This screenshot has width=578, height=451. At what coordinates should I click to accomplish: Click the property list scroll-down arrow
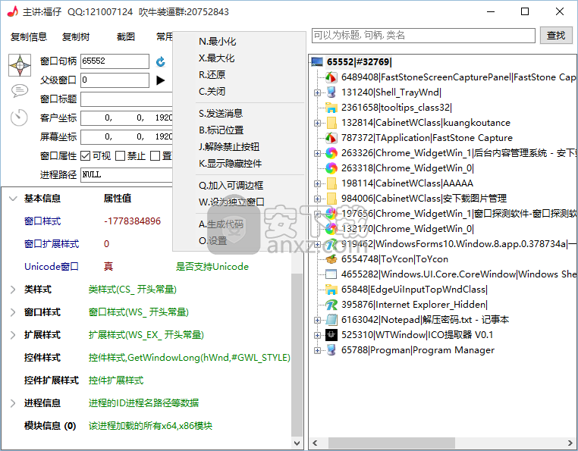(x=297, y=443)
